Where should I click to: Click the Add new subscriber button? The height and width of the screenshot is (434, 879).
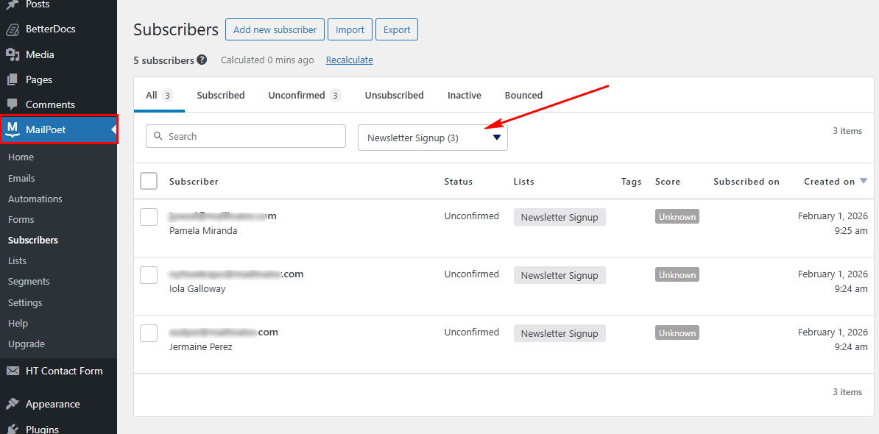click(x=275, y=29)
